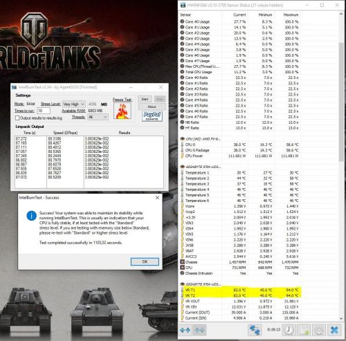This screenshot has height=341, width=346.
Task: Click the HWiNFO64 title bar app icon
Action: 183,5
